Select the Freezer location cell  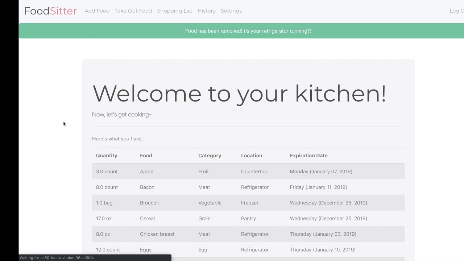tap(250, 203)
